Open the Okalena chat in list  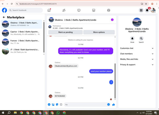click(22, 24)
